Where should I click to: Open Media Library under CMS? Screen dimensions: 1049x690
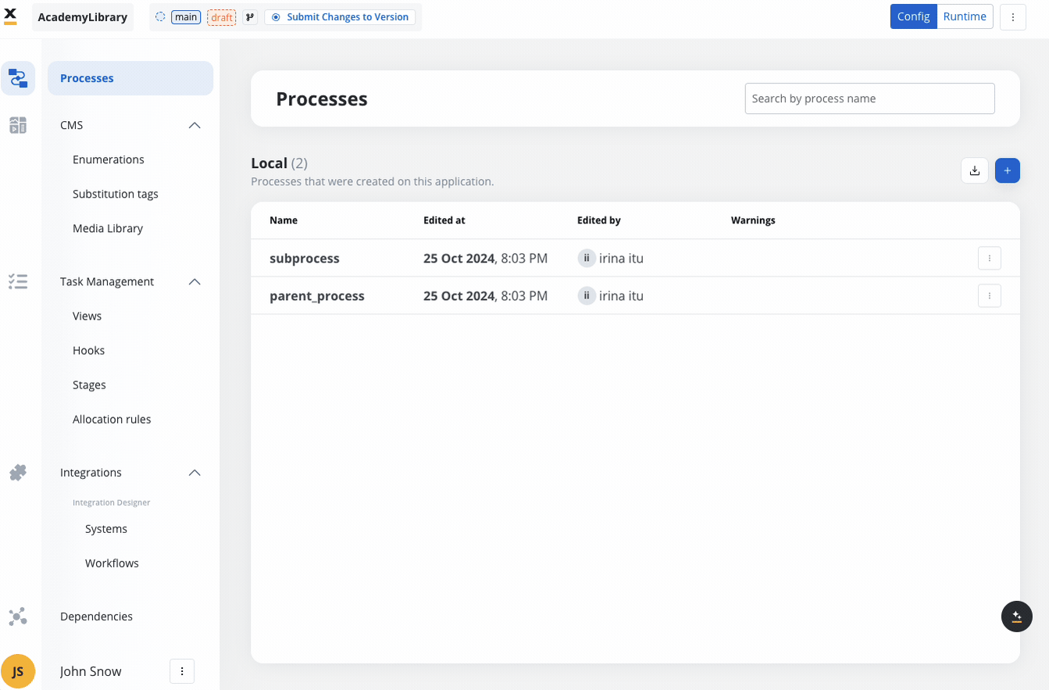[x=108, y=228]
